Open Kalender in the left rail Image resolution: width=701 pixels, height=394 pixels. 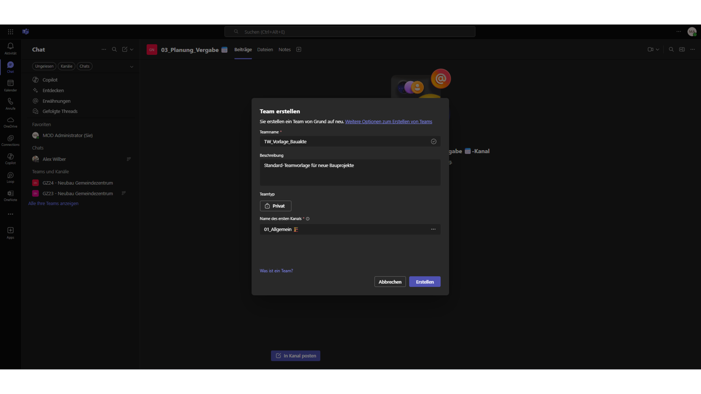click(11, 85)
